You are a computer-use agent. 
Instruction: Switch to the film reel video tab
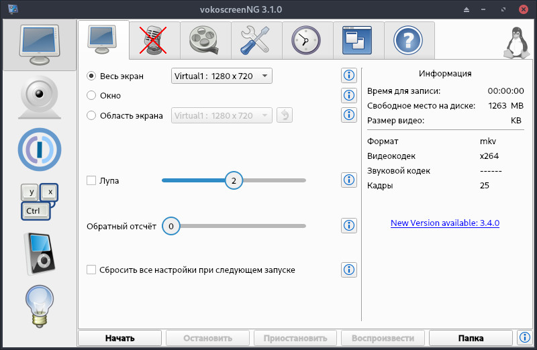point(205,41)
